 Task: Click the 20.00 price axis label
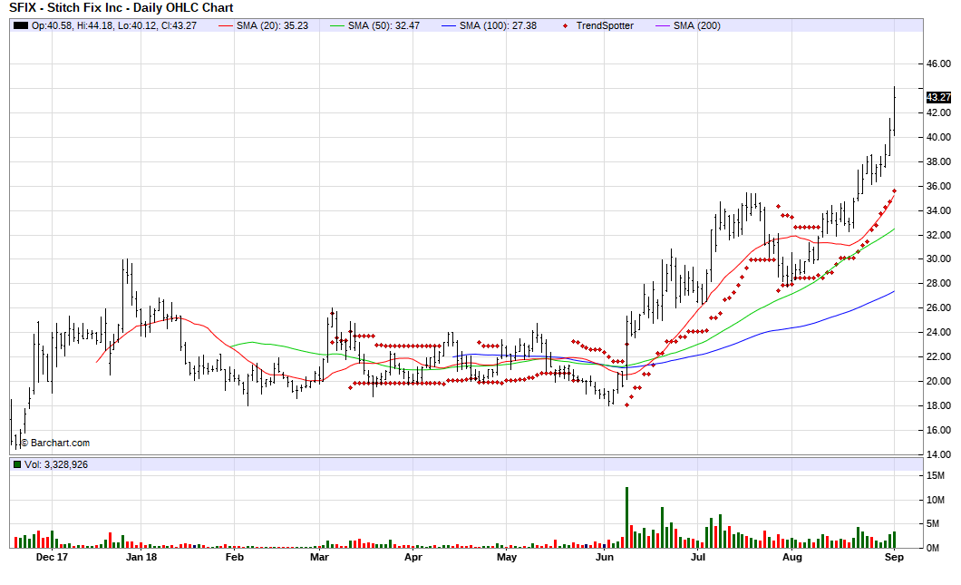(x=938, y=381)
